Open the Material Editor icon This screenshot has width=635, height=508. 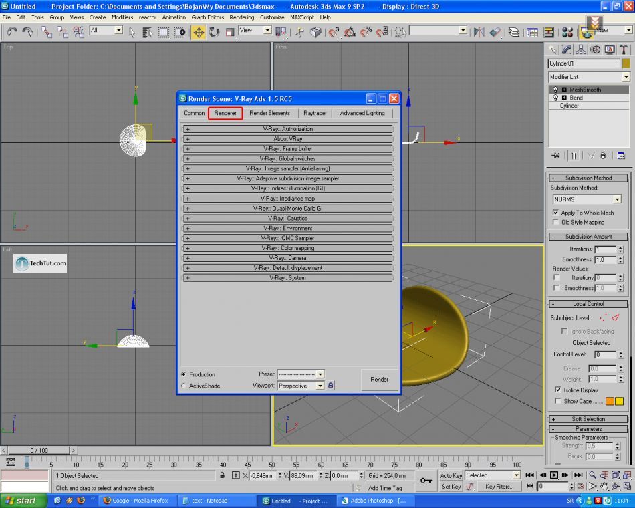tap(567, 32)
